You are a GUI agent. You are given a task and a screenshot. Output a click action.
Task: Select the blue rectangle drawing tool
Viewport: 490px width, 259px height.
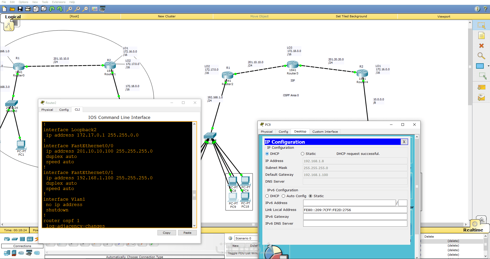pos(480,66)
